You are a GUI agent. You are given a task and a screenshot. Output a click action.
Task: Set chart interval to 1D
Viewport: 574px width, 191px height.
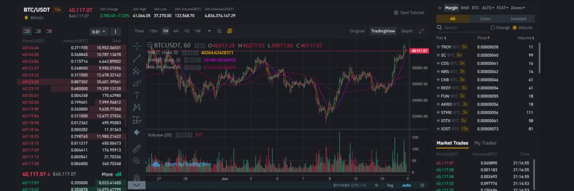pos(187,31)
